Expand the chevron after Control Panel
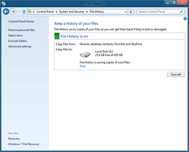This screenshot has width=189, height=152. click(56, 12)
